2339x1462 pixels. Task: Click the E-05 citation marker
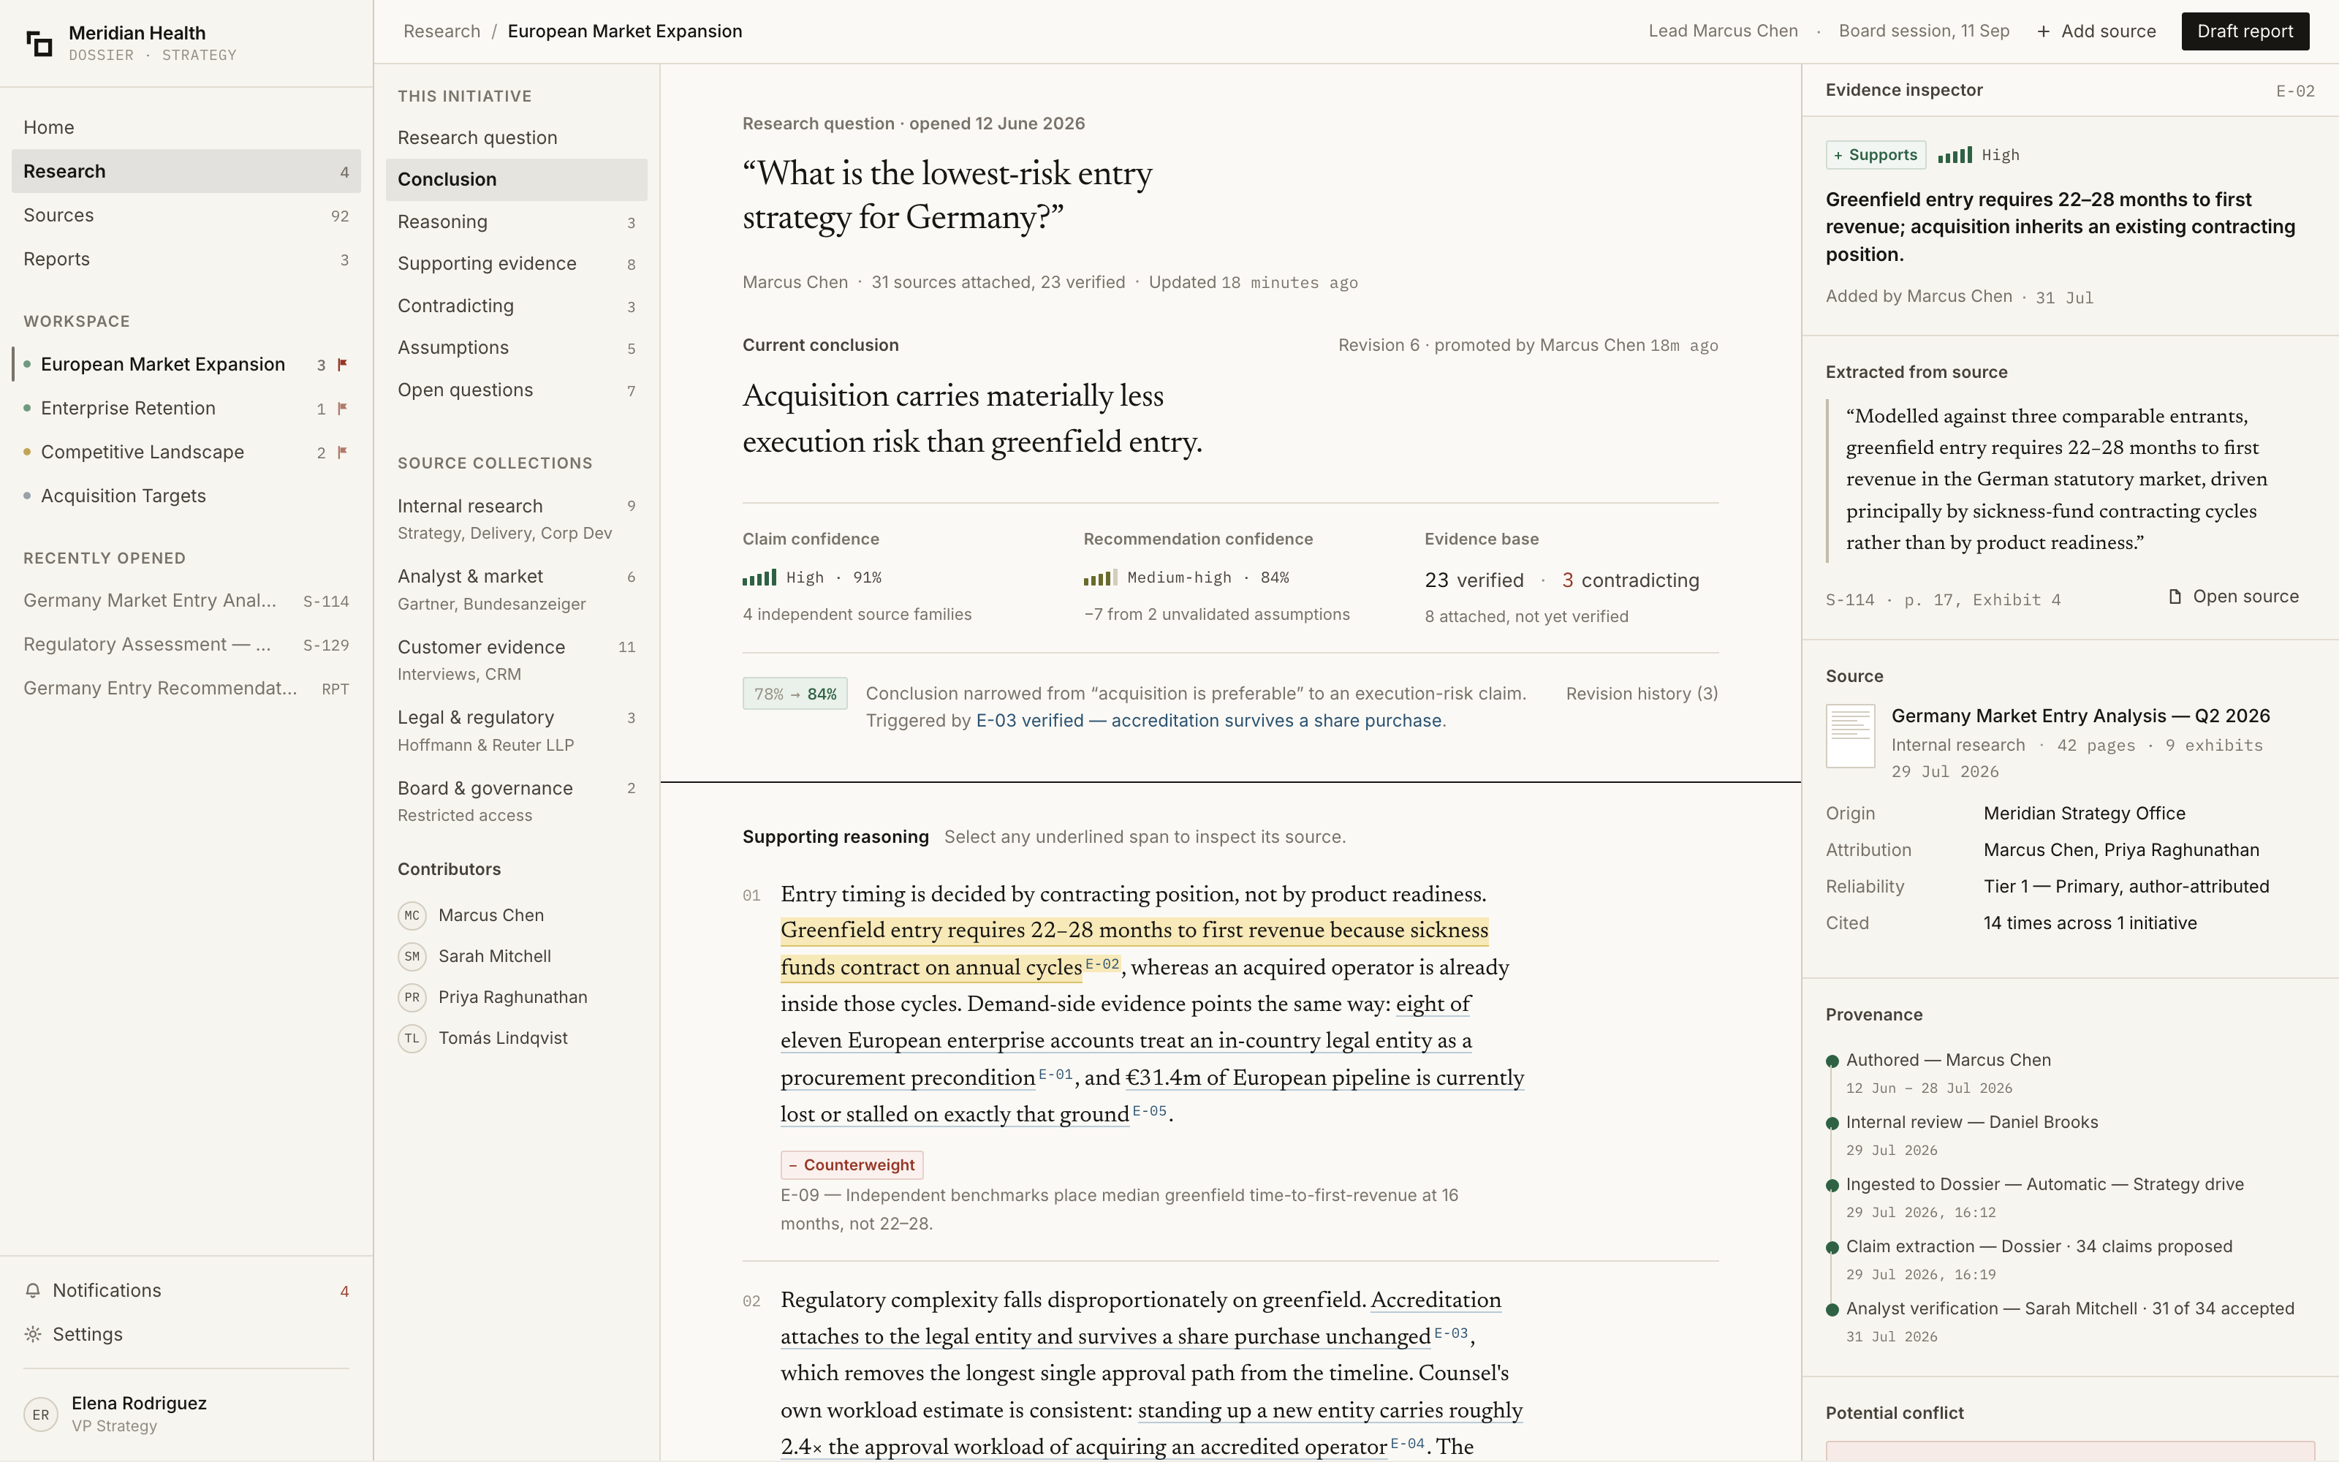(x=1149, y=1110)
